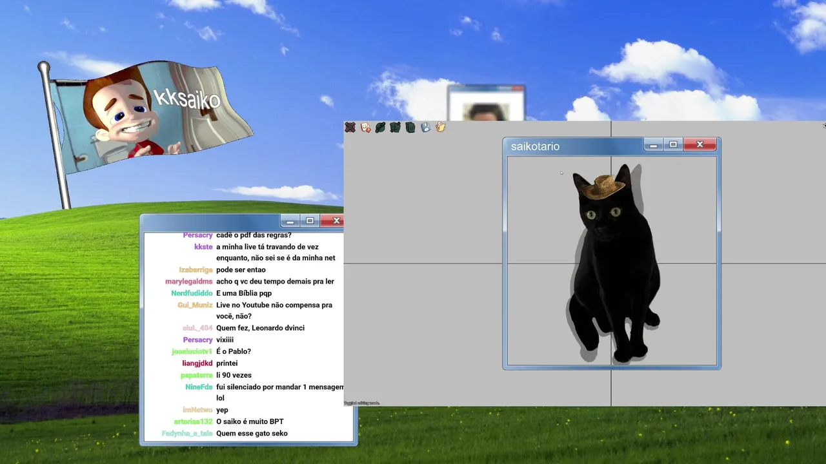Viewport: 826px width, 464px height.
Task: Click username Gui_Muniz in chat
Action: click(195, 305)
